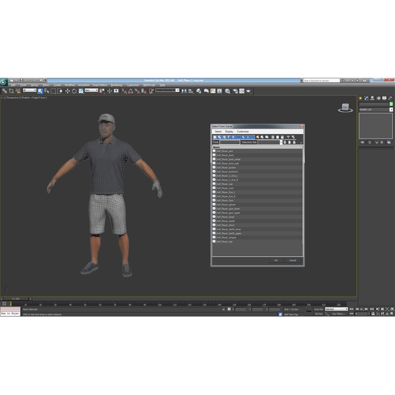This screenshot has height=395, width=395.
Task: Click the Render Production teapot icon
Action: pyautogui.click(x=248, y=91)
